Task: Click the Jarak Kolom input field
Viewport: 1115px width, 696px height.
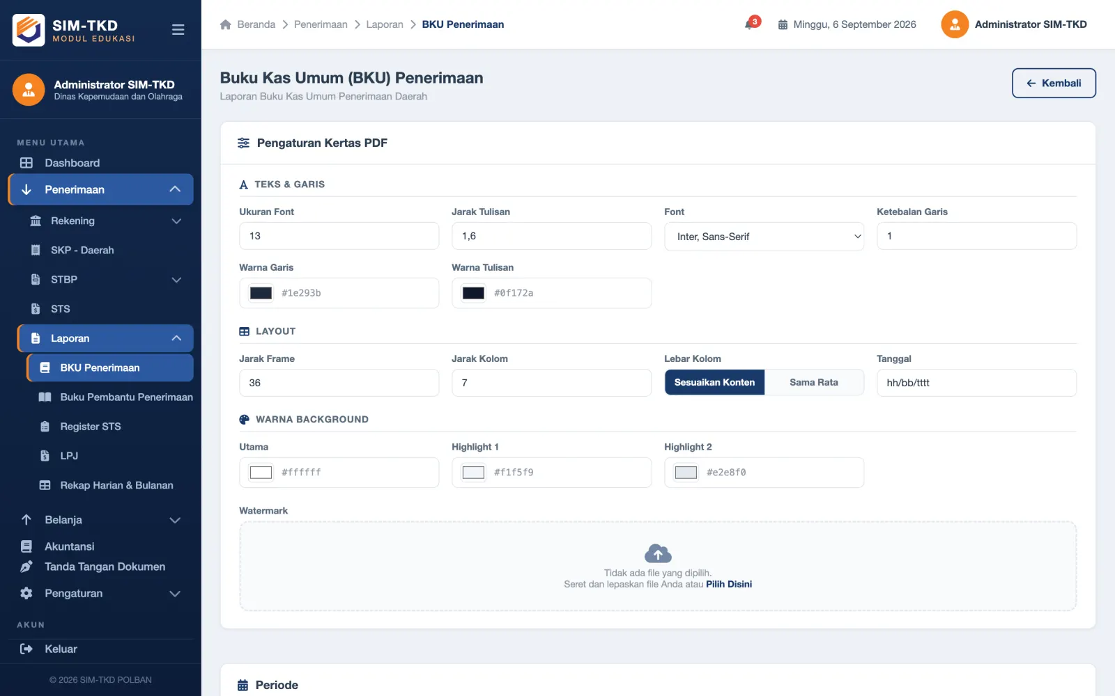Action: click(551, 383)
